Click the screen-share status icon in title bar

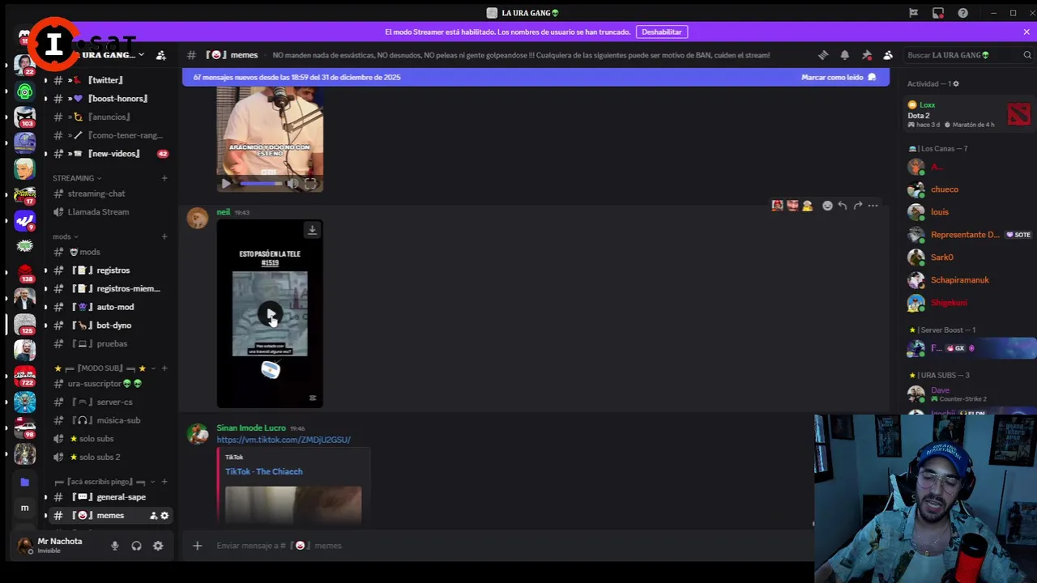938,13
